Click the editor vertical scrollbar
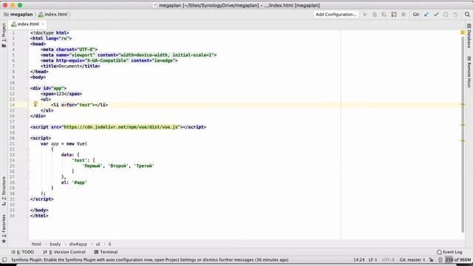 coord(463,134)
